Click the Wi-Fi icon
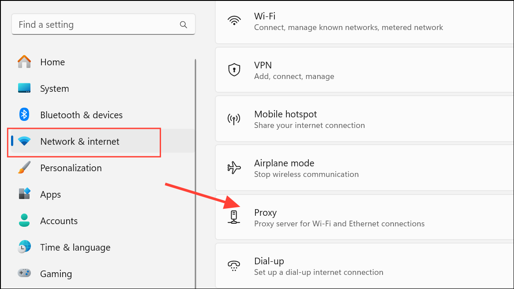514x289 pixels. pyautogui.click(x=234, y=19)
